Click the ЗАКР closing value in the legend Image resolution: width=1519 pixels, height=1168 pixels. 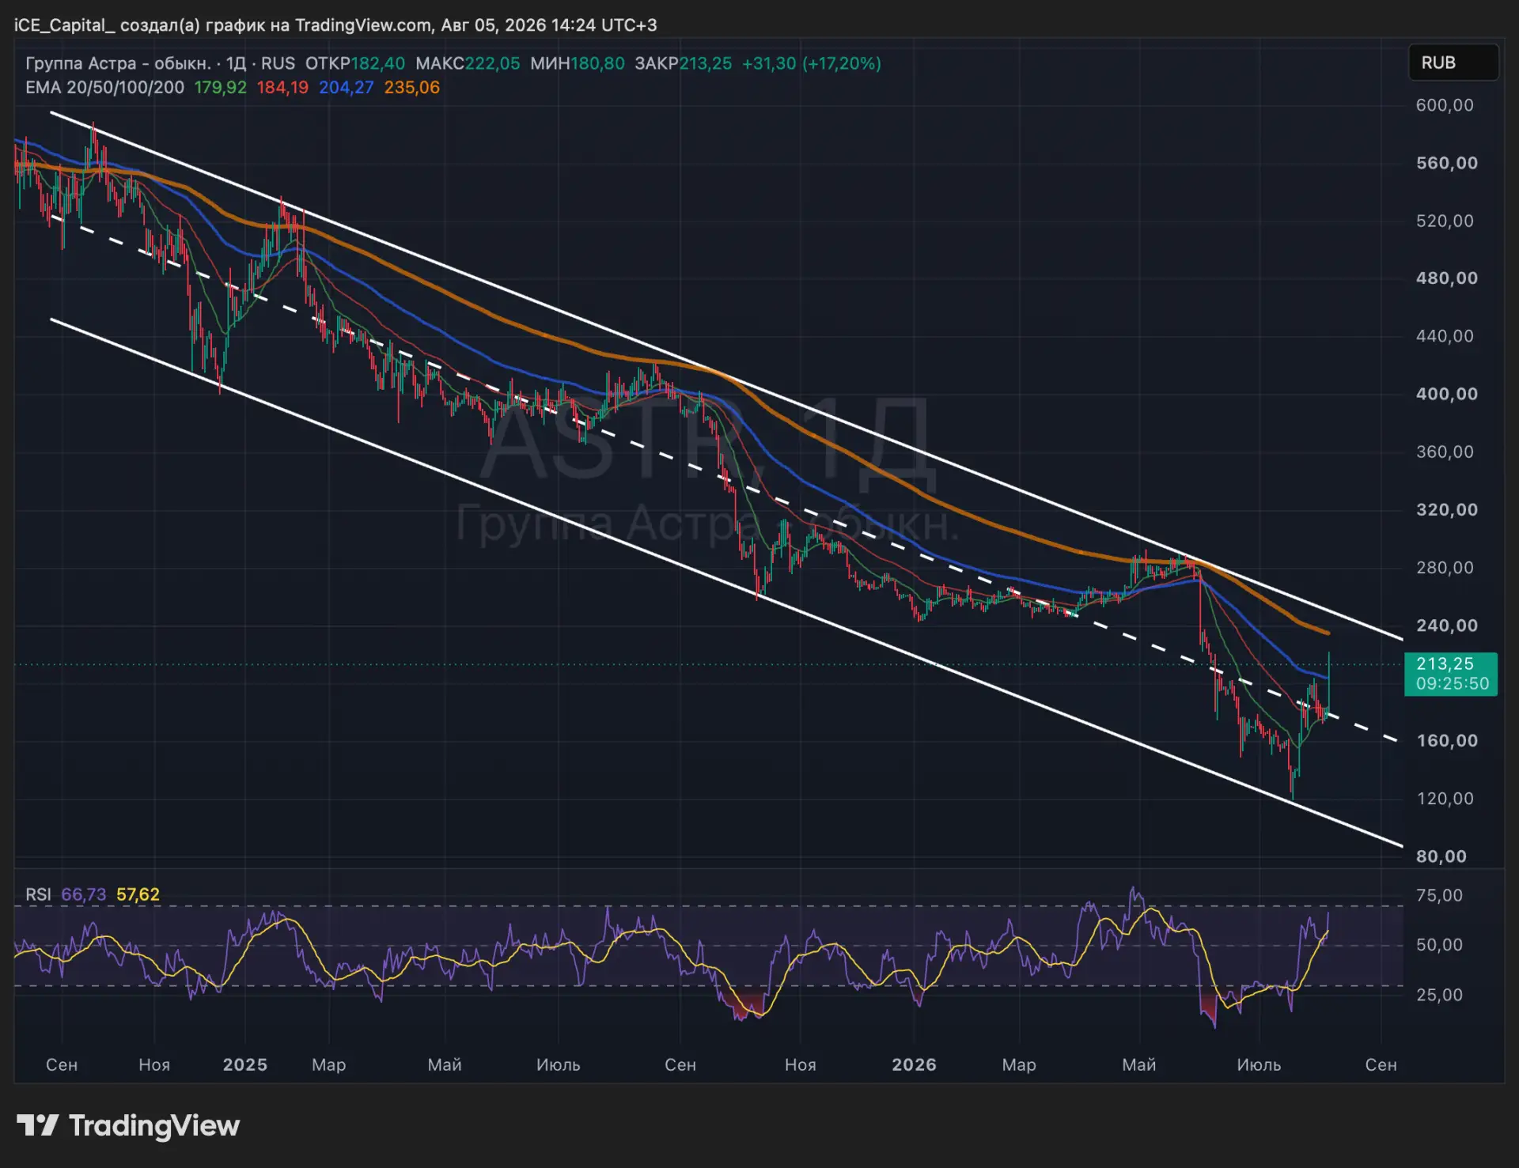pyautogui.click(x=684, y=63)
